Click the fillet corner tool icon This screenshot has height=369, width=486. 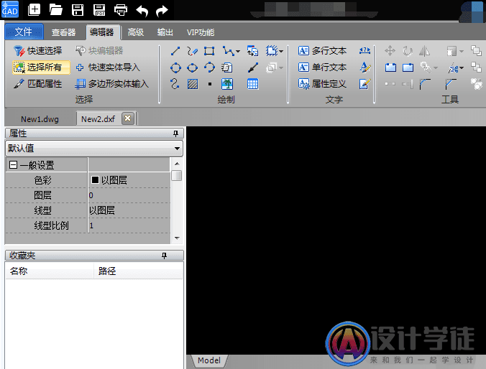pyautogui.click(x=425, y=84)
